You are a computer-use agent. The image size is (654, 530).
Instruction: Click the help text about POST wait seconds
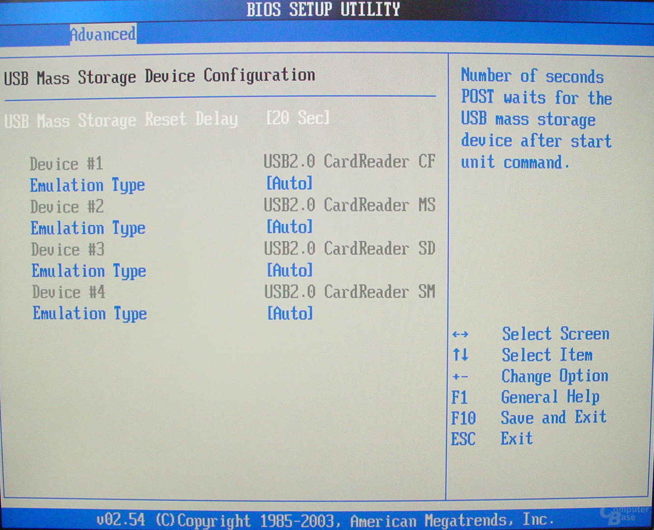coord(536,119)
